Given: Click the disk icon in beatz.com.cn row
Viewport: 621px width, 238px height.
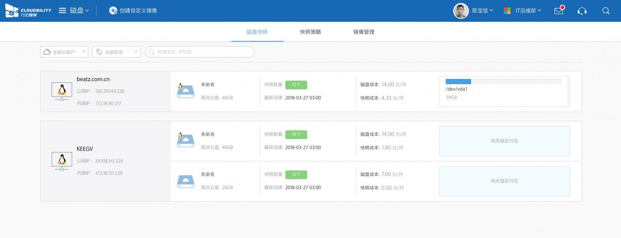Looking at the screenshot, I should (x=186, y=91).
